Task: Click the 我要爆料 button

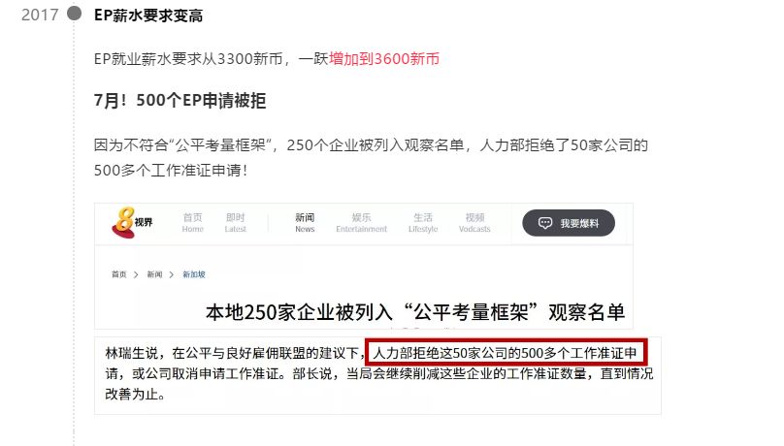Action: click(x=569, y=223)
